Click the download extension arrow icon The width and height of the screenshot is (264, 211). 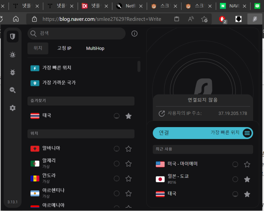(238, 19)
